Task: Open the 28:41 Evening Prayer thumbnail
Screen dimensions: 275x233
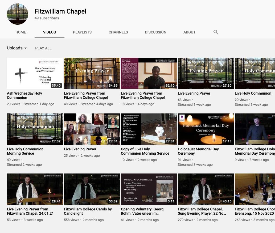Action: coord(35,189)
